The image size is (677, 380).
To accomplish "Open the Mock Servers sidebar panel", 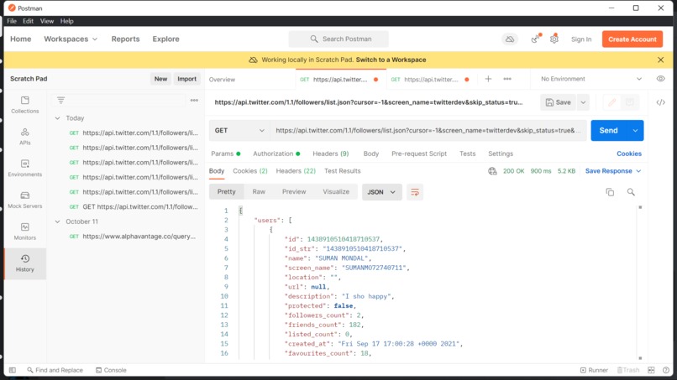I will [24, 200].
